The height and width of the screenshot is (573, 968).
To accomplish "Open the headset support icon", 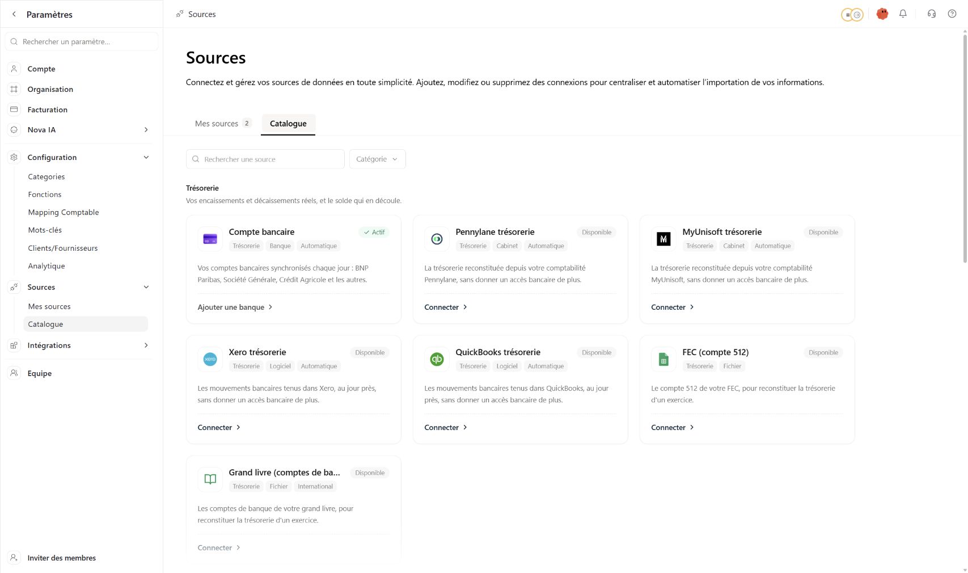I will pyautogui.click(x=932, y=14).
